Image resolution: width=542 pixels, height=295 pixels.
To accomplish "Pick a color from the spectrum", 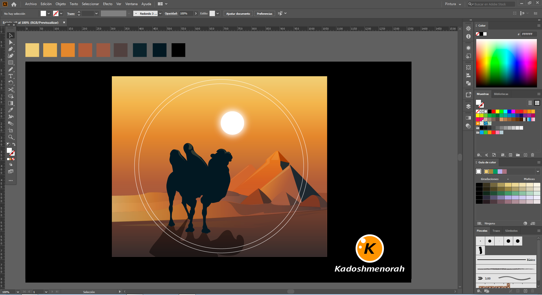I will point(506,63).
